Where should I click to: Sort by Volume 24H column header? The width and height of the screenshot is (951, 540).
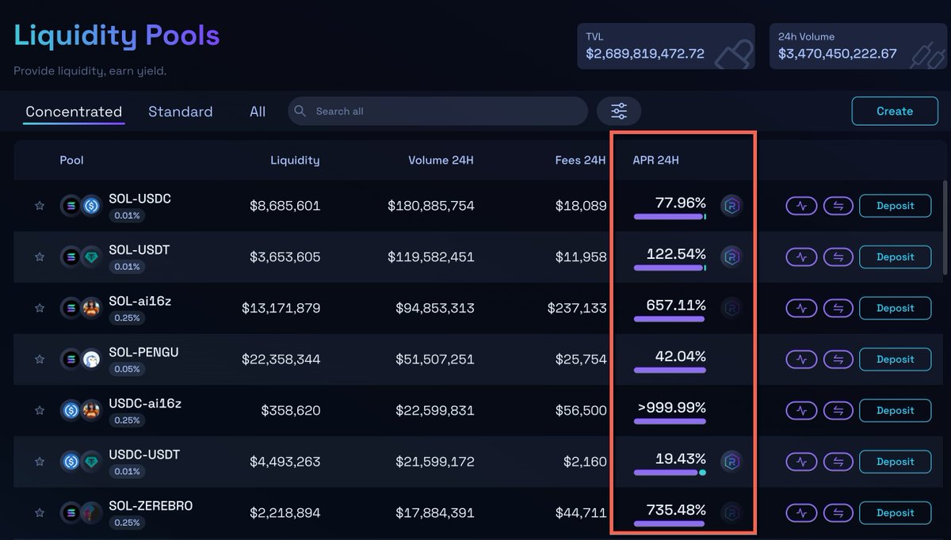441,160
